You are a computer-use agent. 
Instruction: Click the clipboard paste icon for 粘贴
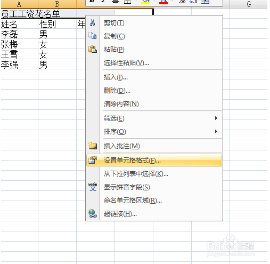point(93,49)
